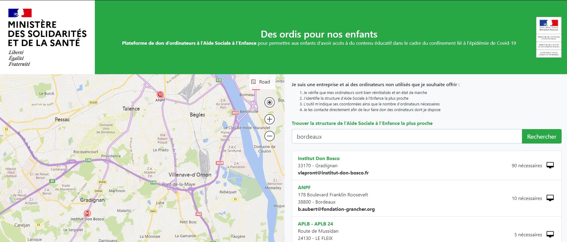This screenshot has height=242, width=567.
Task: Click the '10 nécessaires' text
Action: click(527, 198)
